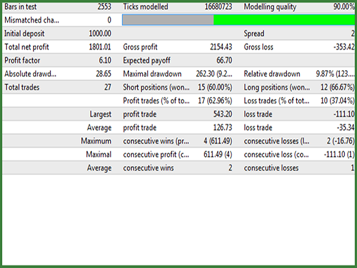This screenshot has width=357, height=268.
Task: Click the 'Profit trades (% of to...' label
Action: [x=156, y=100]
